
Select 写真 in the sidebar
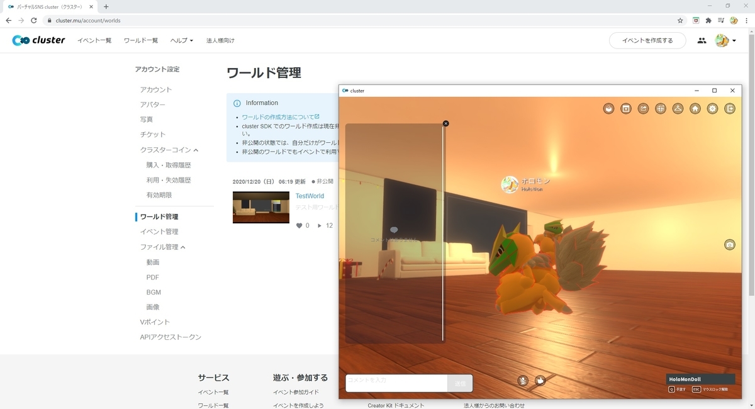click(x=147, y=119)
